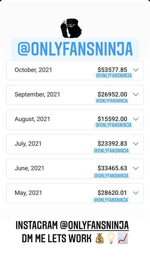Click the money bag emoji
Image resolution: width=150 pixels, height=261 pixels.
tap(100, 238)
